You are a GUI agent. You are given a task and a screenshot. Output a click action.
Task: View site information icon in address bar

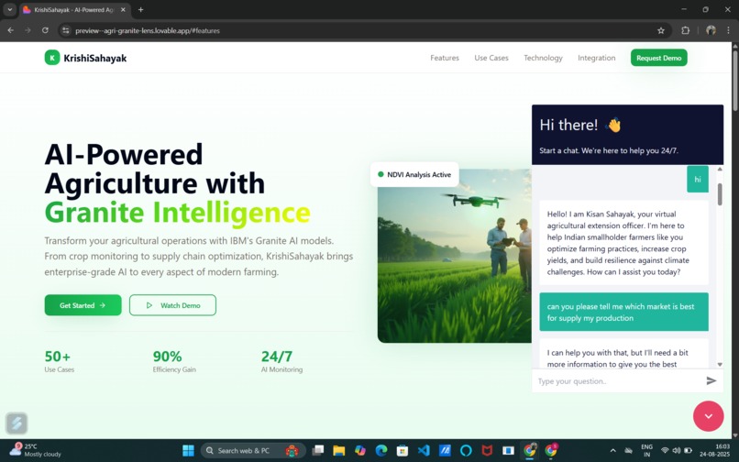point(65,30)
